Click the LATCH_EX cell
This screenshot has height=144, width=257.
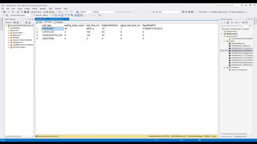53,32
